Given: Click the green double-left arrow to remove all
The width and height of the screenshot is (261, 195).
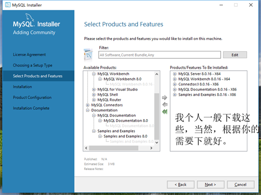Looking at the screenshot, I should coord(164,112).
